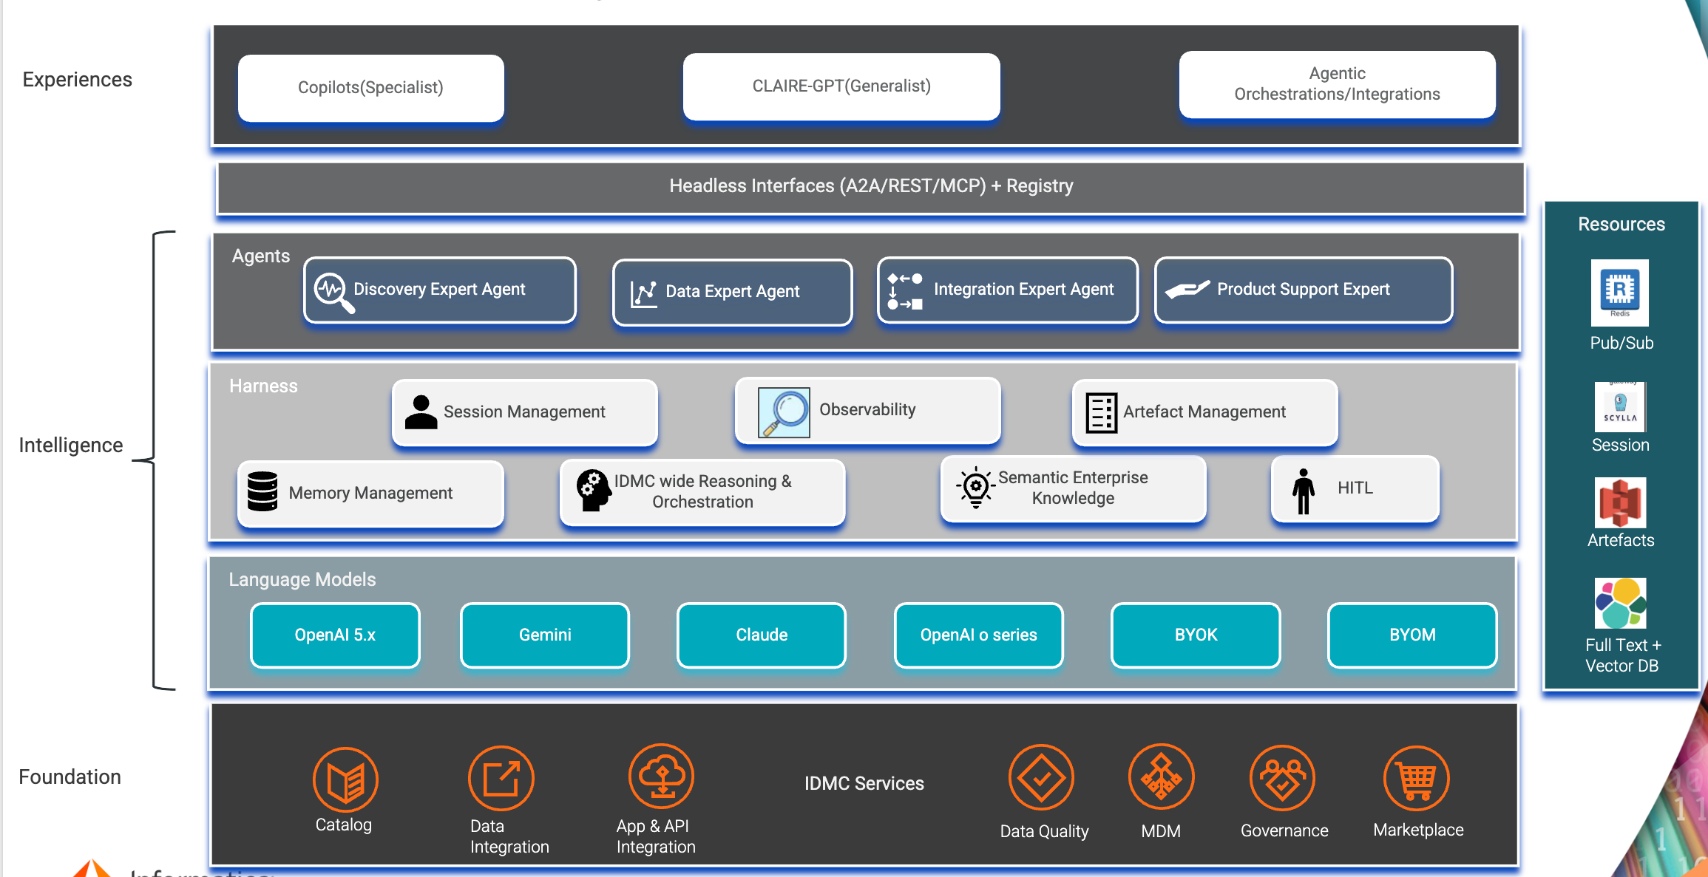Click the Harness section heading
The image size is (1708, 877).
click(263, 386)
